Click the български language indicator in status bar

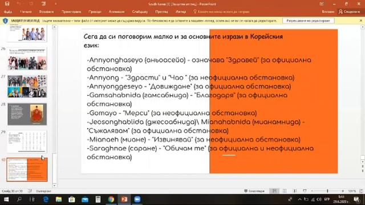43,191
